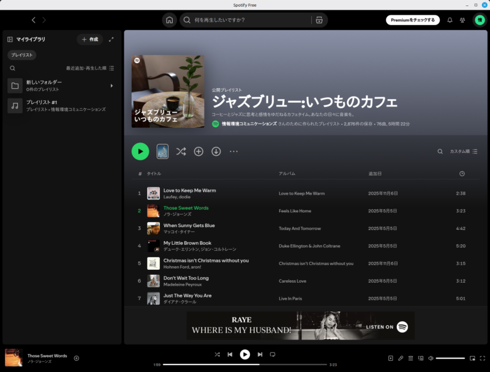Click the Home button in top bar
This screenshot has height=372, width=490.
point(169,20)
